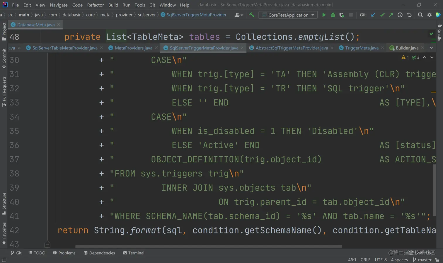Open the Terminal tool window
The height and width of the screenshot is (263, 443).
133,253
